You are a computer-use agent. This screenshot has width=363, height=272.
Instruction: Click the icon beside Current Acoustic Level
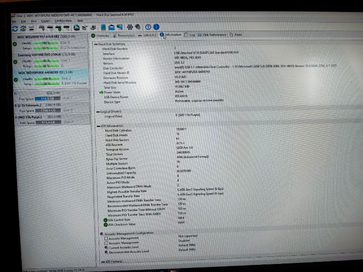pyautogui.click(x=106, y=247)
